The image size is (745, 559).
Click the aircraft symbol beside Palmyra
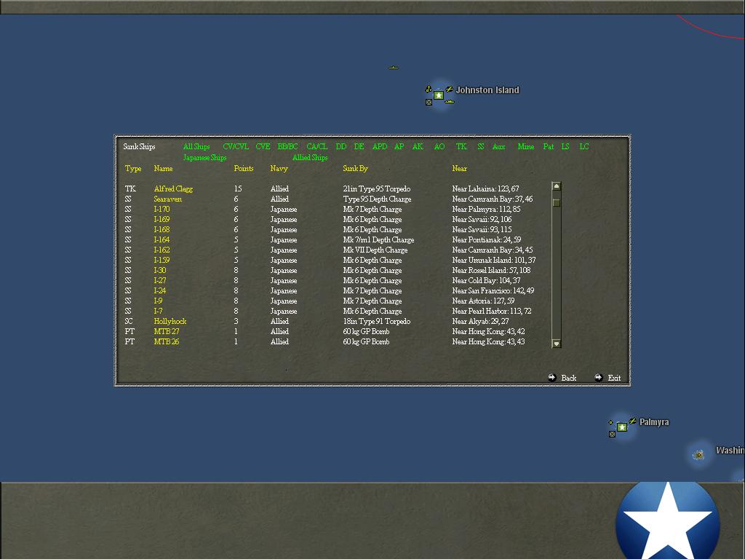pyautogui.click(x=633, y=421)
